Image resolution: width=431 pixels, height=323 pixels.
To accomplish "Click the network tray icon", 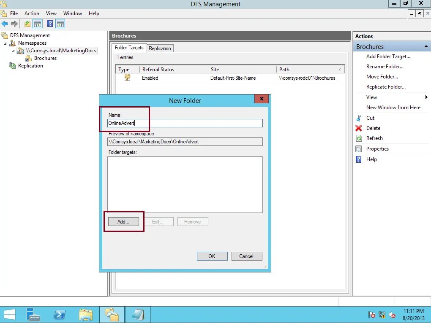I will coord(382,315).
